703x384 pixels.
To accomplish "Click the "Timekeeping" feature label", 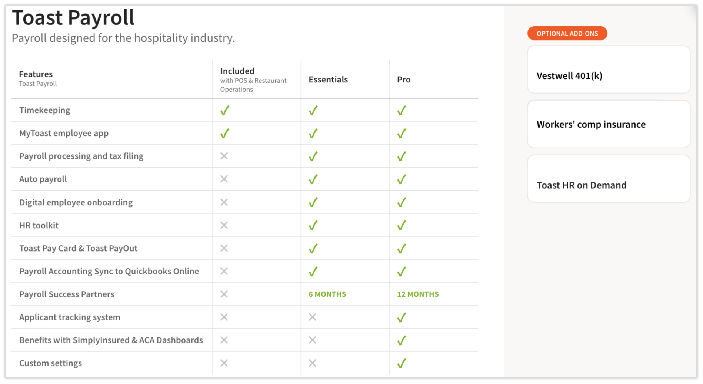I will [x=45, y=110].
